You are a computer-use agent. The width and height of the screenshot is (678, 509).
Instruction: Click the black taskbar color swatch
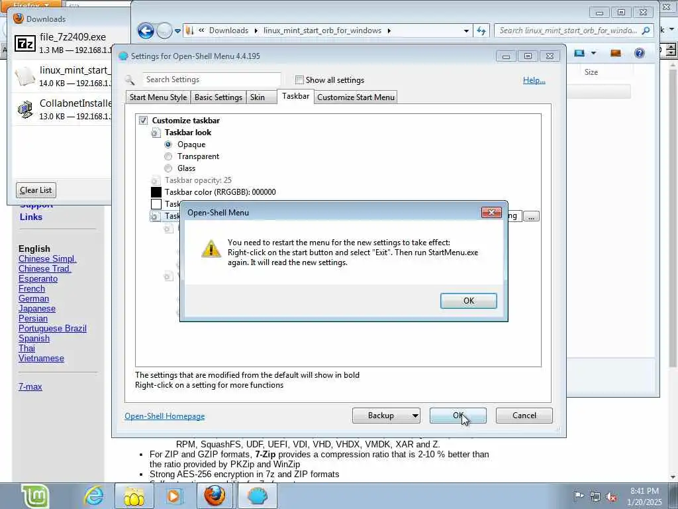pyautogui.click(x=156, y=192)
